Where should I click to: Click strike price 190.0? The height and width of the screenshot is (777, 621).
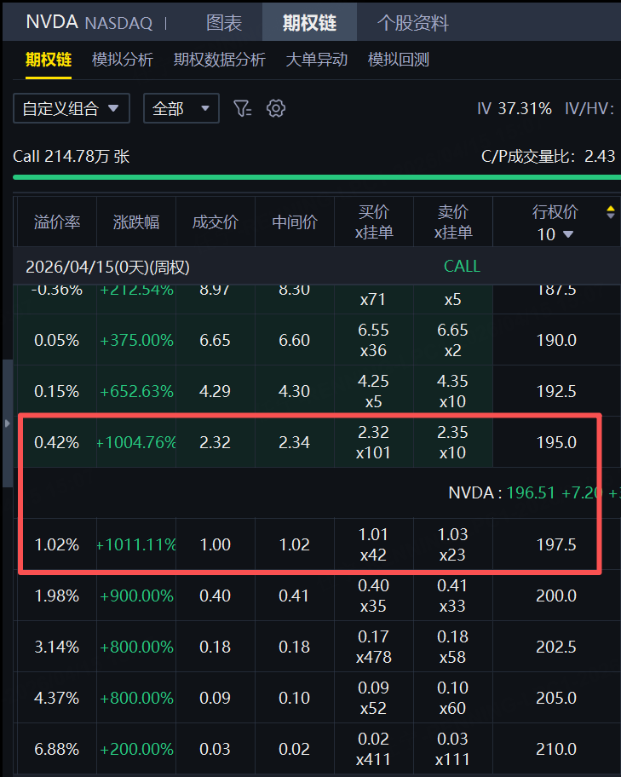556,341
